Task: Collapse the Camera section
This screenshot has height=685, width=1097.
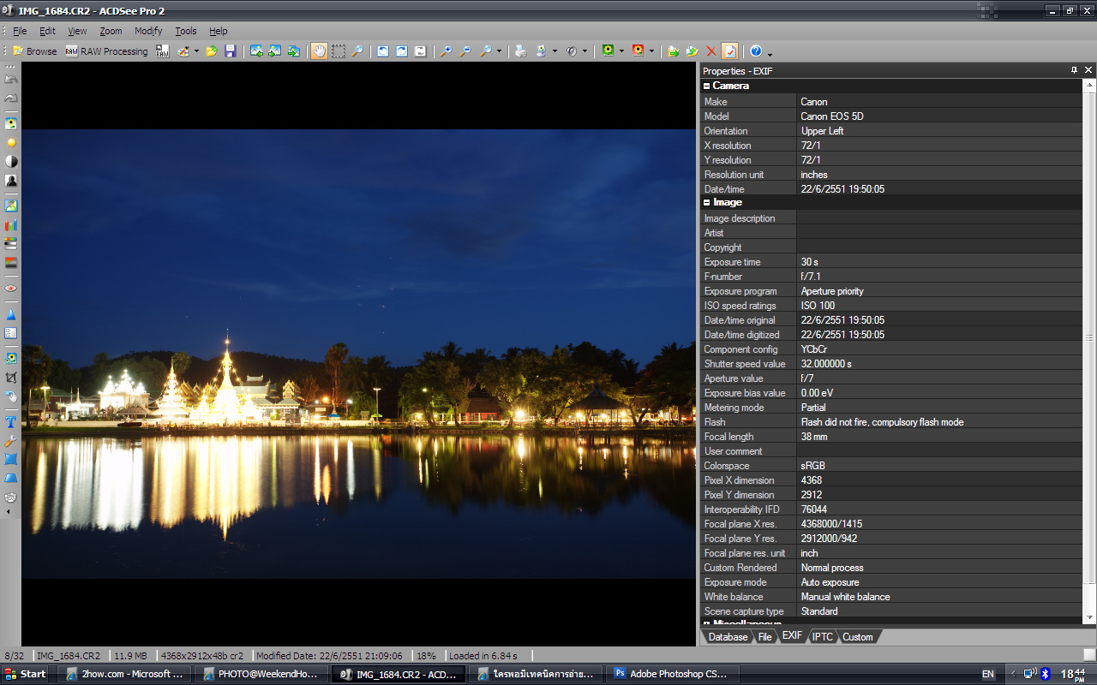Action: tap(707, 86)
